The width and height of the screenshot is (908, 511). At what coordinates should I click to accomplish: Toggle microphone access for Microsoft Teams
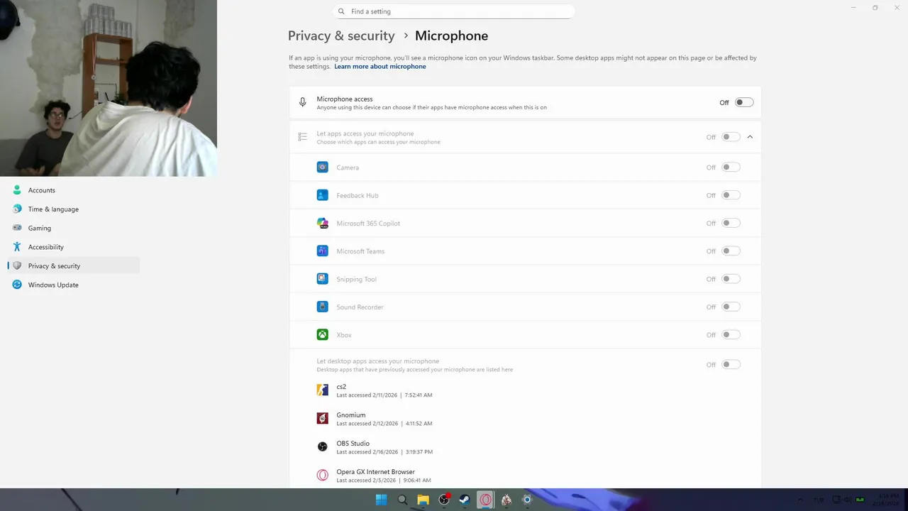pyautogui.click(x=731, y=251)
